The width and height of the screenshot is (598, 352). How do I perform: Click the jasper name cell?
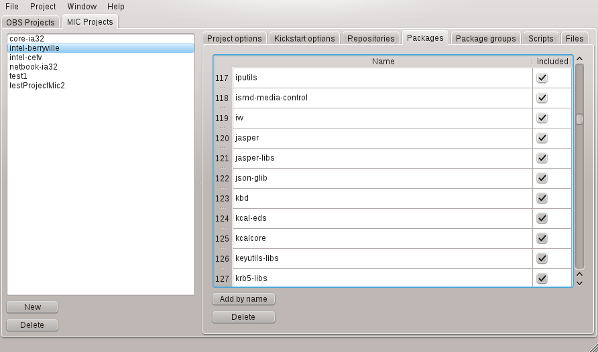[x=383, y=138]
